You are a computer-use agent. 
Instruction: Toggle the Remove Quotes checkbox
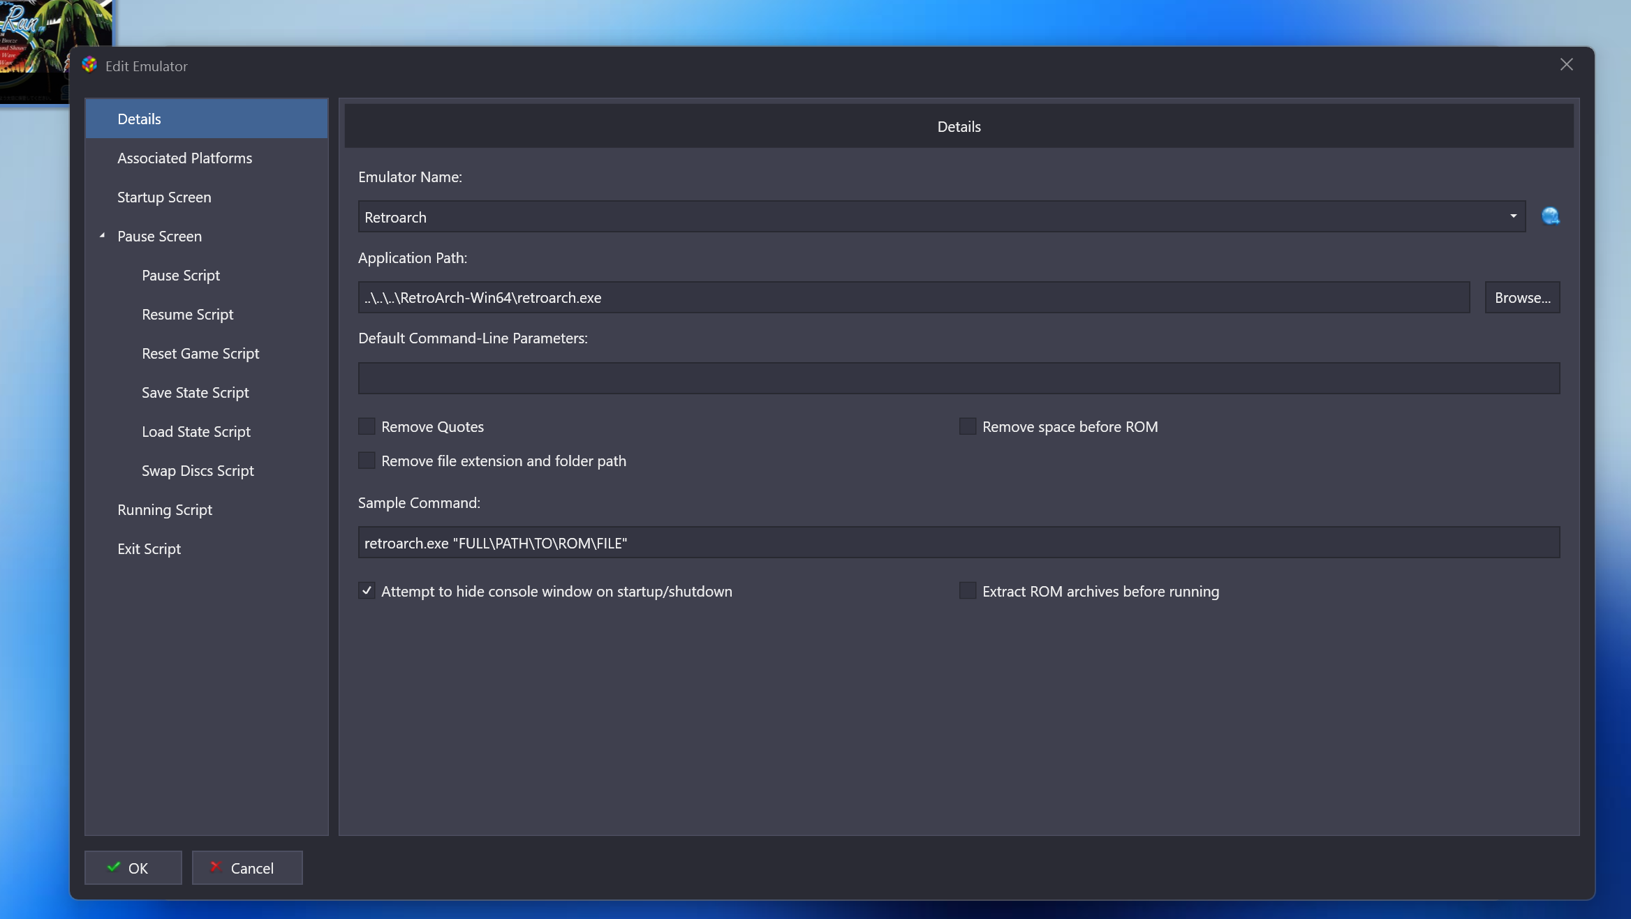tap(367, 426)
